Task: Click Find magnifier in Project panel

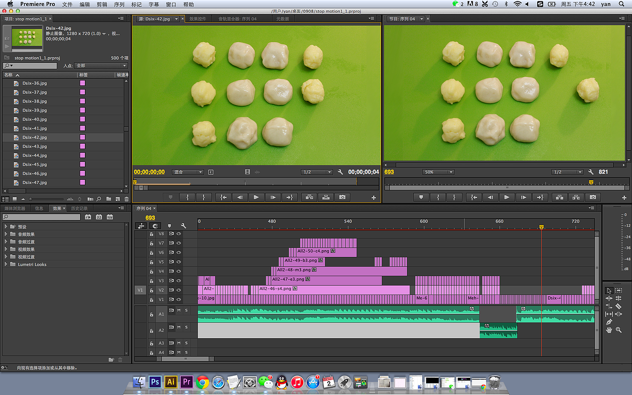Action: (x=99, y=199)
